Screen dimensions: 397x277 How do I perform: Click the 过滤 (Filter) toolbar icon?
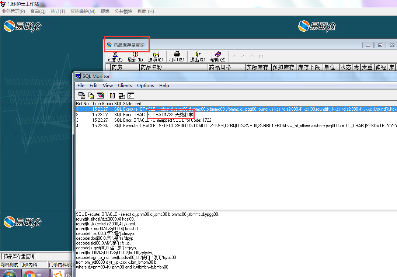(115, 56)
